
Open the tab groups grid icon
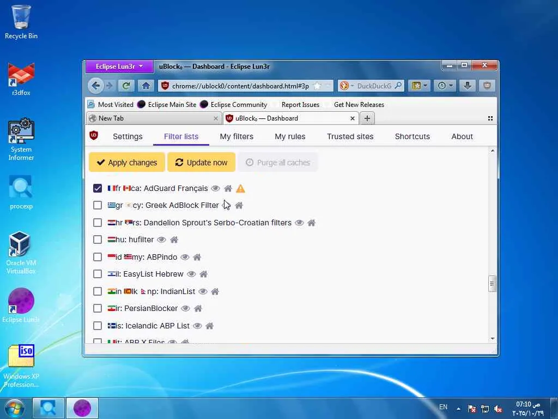coord(490,118)
